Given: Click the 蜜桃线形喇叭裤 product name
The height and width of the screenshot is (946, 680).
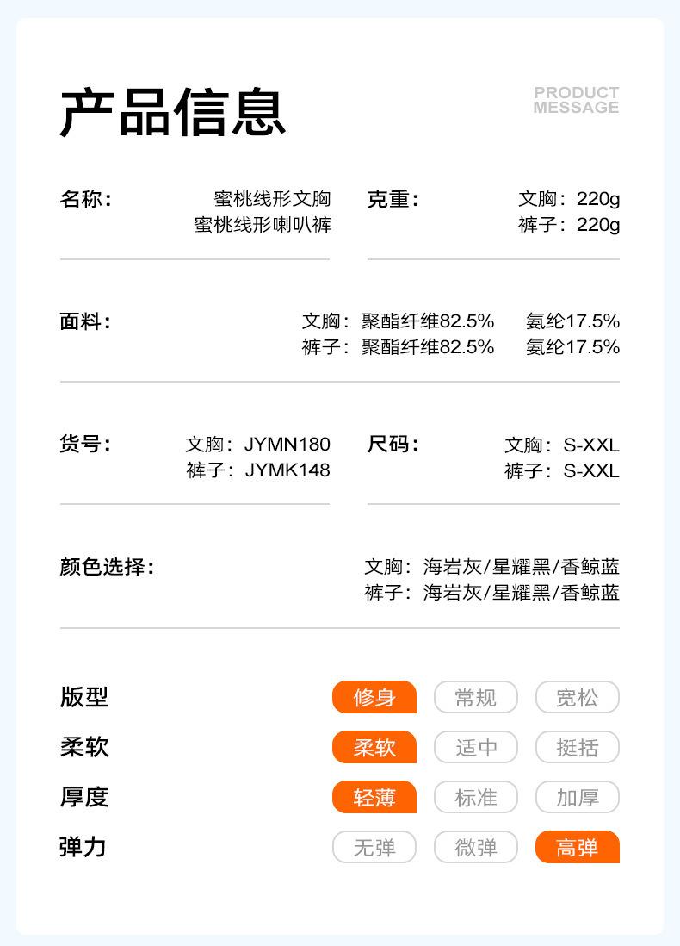Looking at the screenshot, I should (263, 225).
